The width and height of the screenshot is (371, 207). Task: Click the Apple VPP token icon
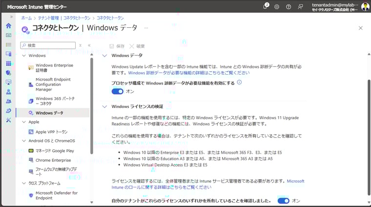tap(31, 132)
